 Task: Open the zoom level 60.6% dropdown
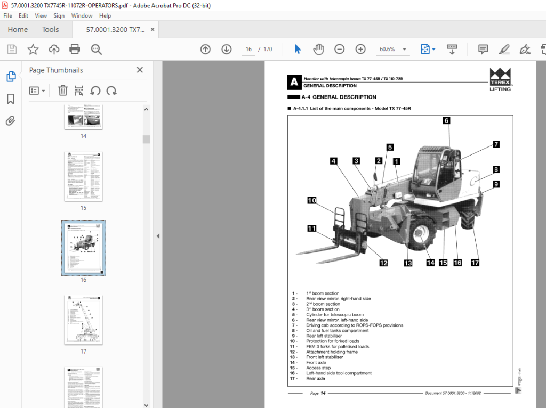392,50
